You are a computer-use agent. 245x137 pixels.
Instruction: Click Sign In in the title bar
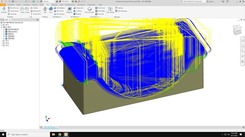tap(210, 2)
